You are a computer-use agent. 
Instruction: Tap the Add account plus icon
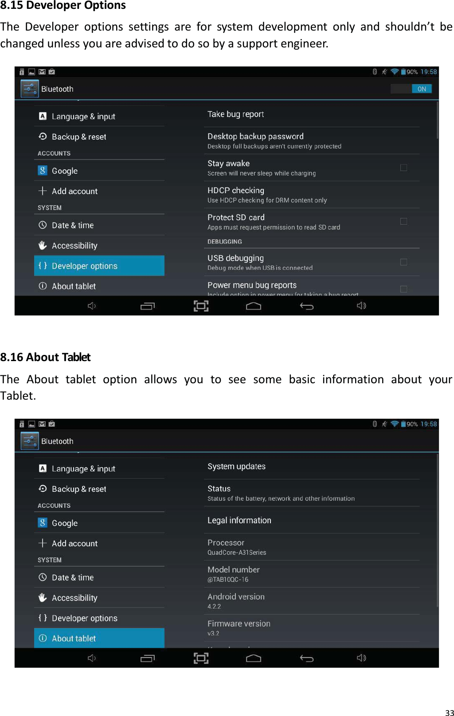click(x=42, y=191)
